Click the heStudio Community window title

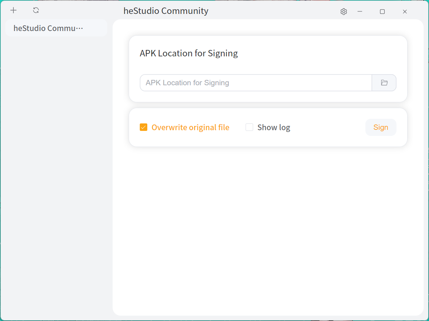click(x=166, y=11)
